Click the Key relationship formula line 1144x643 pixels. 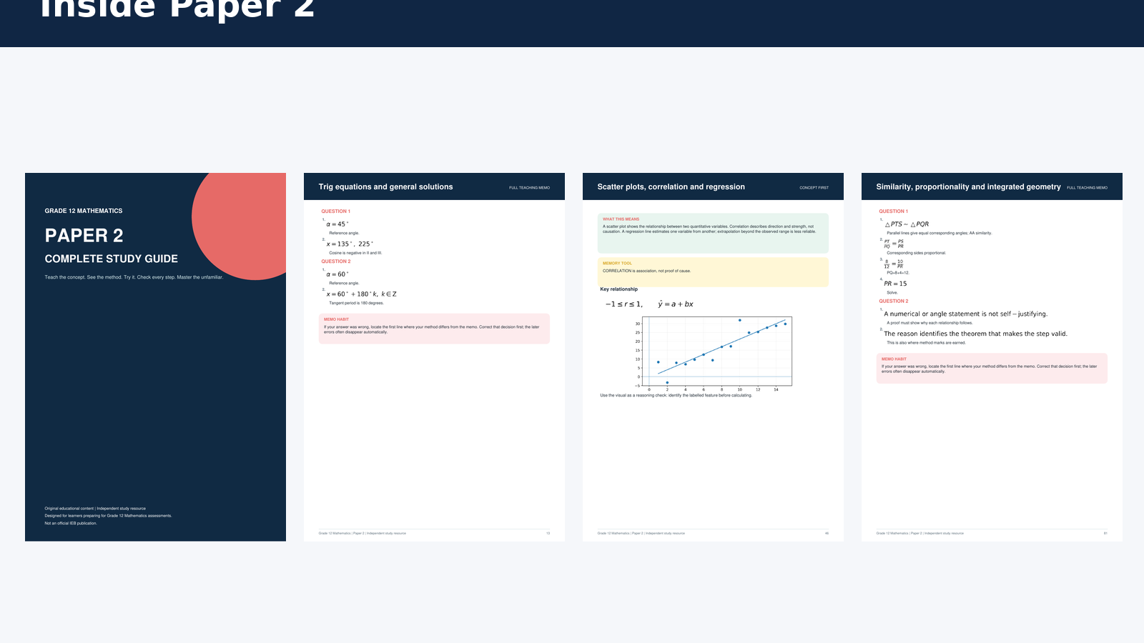649,304
